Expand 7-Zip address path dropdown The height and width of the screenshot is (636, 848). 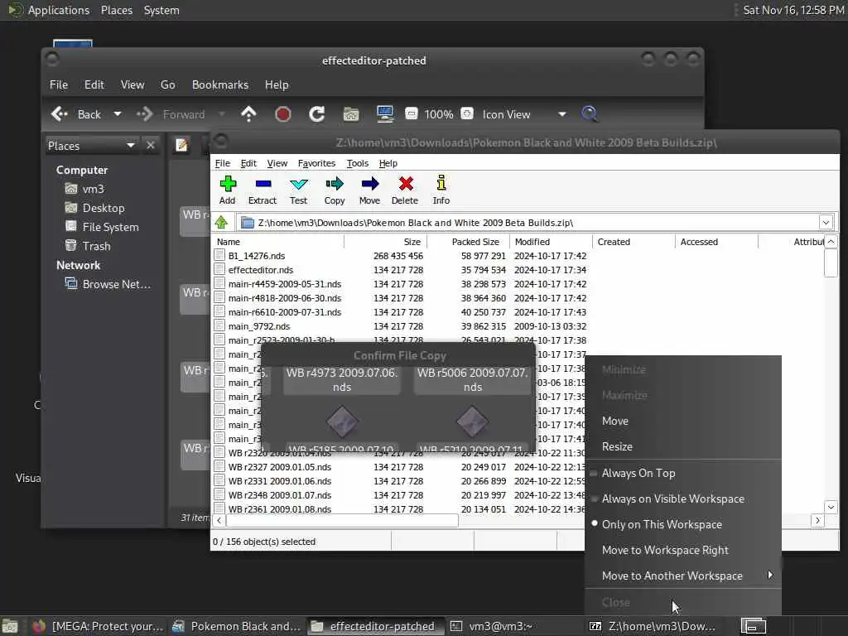click(x=826, y=222)
